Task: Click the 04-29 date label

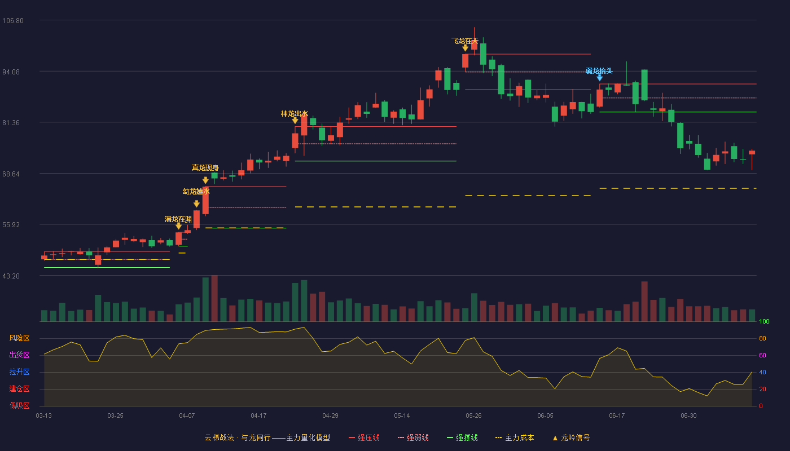Action: pyautogui.click(x=331, y=415)
